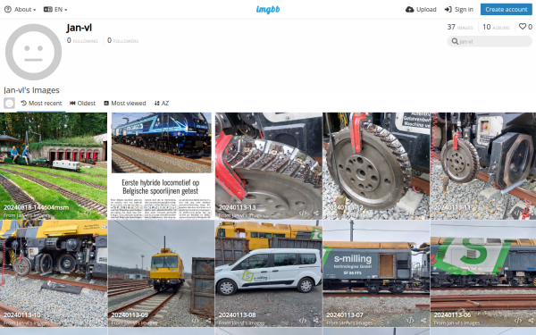Open the 20240818-144604msm garden railway thumbnail
This screenshot has height=335, width=536.
pos(54,166)
